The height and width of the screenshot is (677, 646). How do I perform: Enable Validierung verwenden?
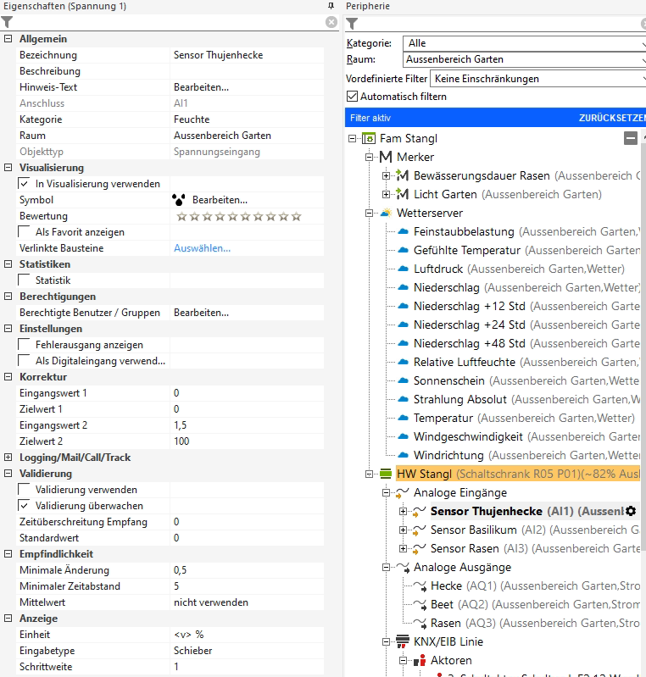click(24, 490)
